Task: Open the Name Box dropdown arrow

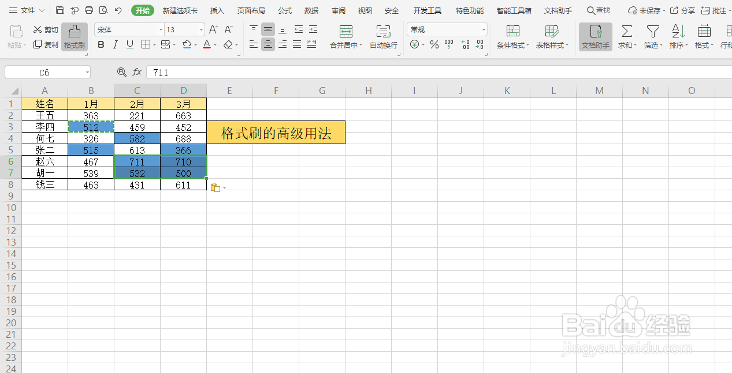Action: click(87, 73)
